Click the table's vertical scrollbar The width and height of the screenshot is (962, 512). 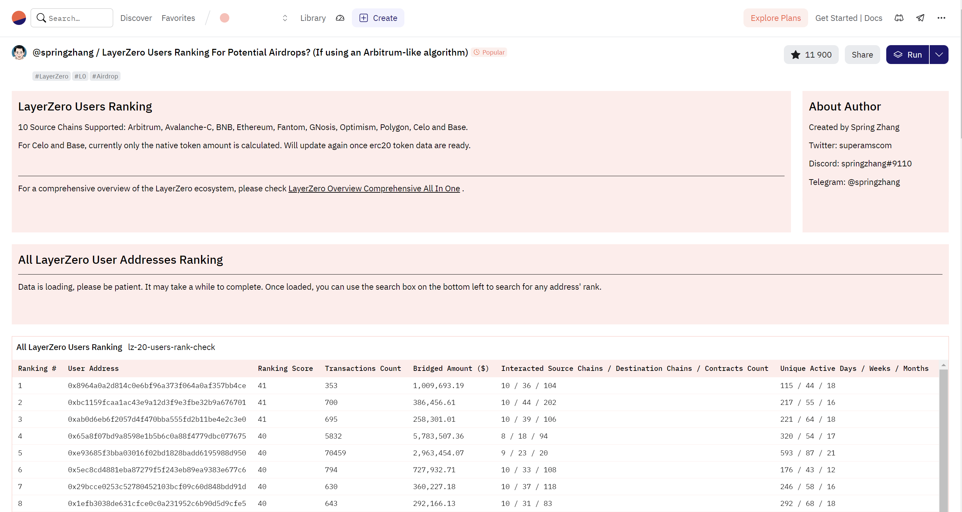tap(943, 441)
